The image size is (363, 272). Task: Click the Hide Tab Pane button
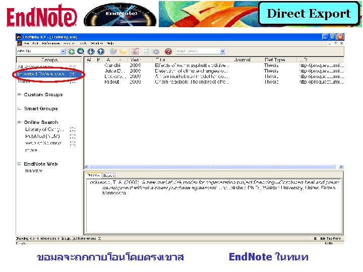pos(328,238)
